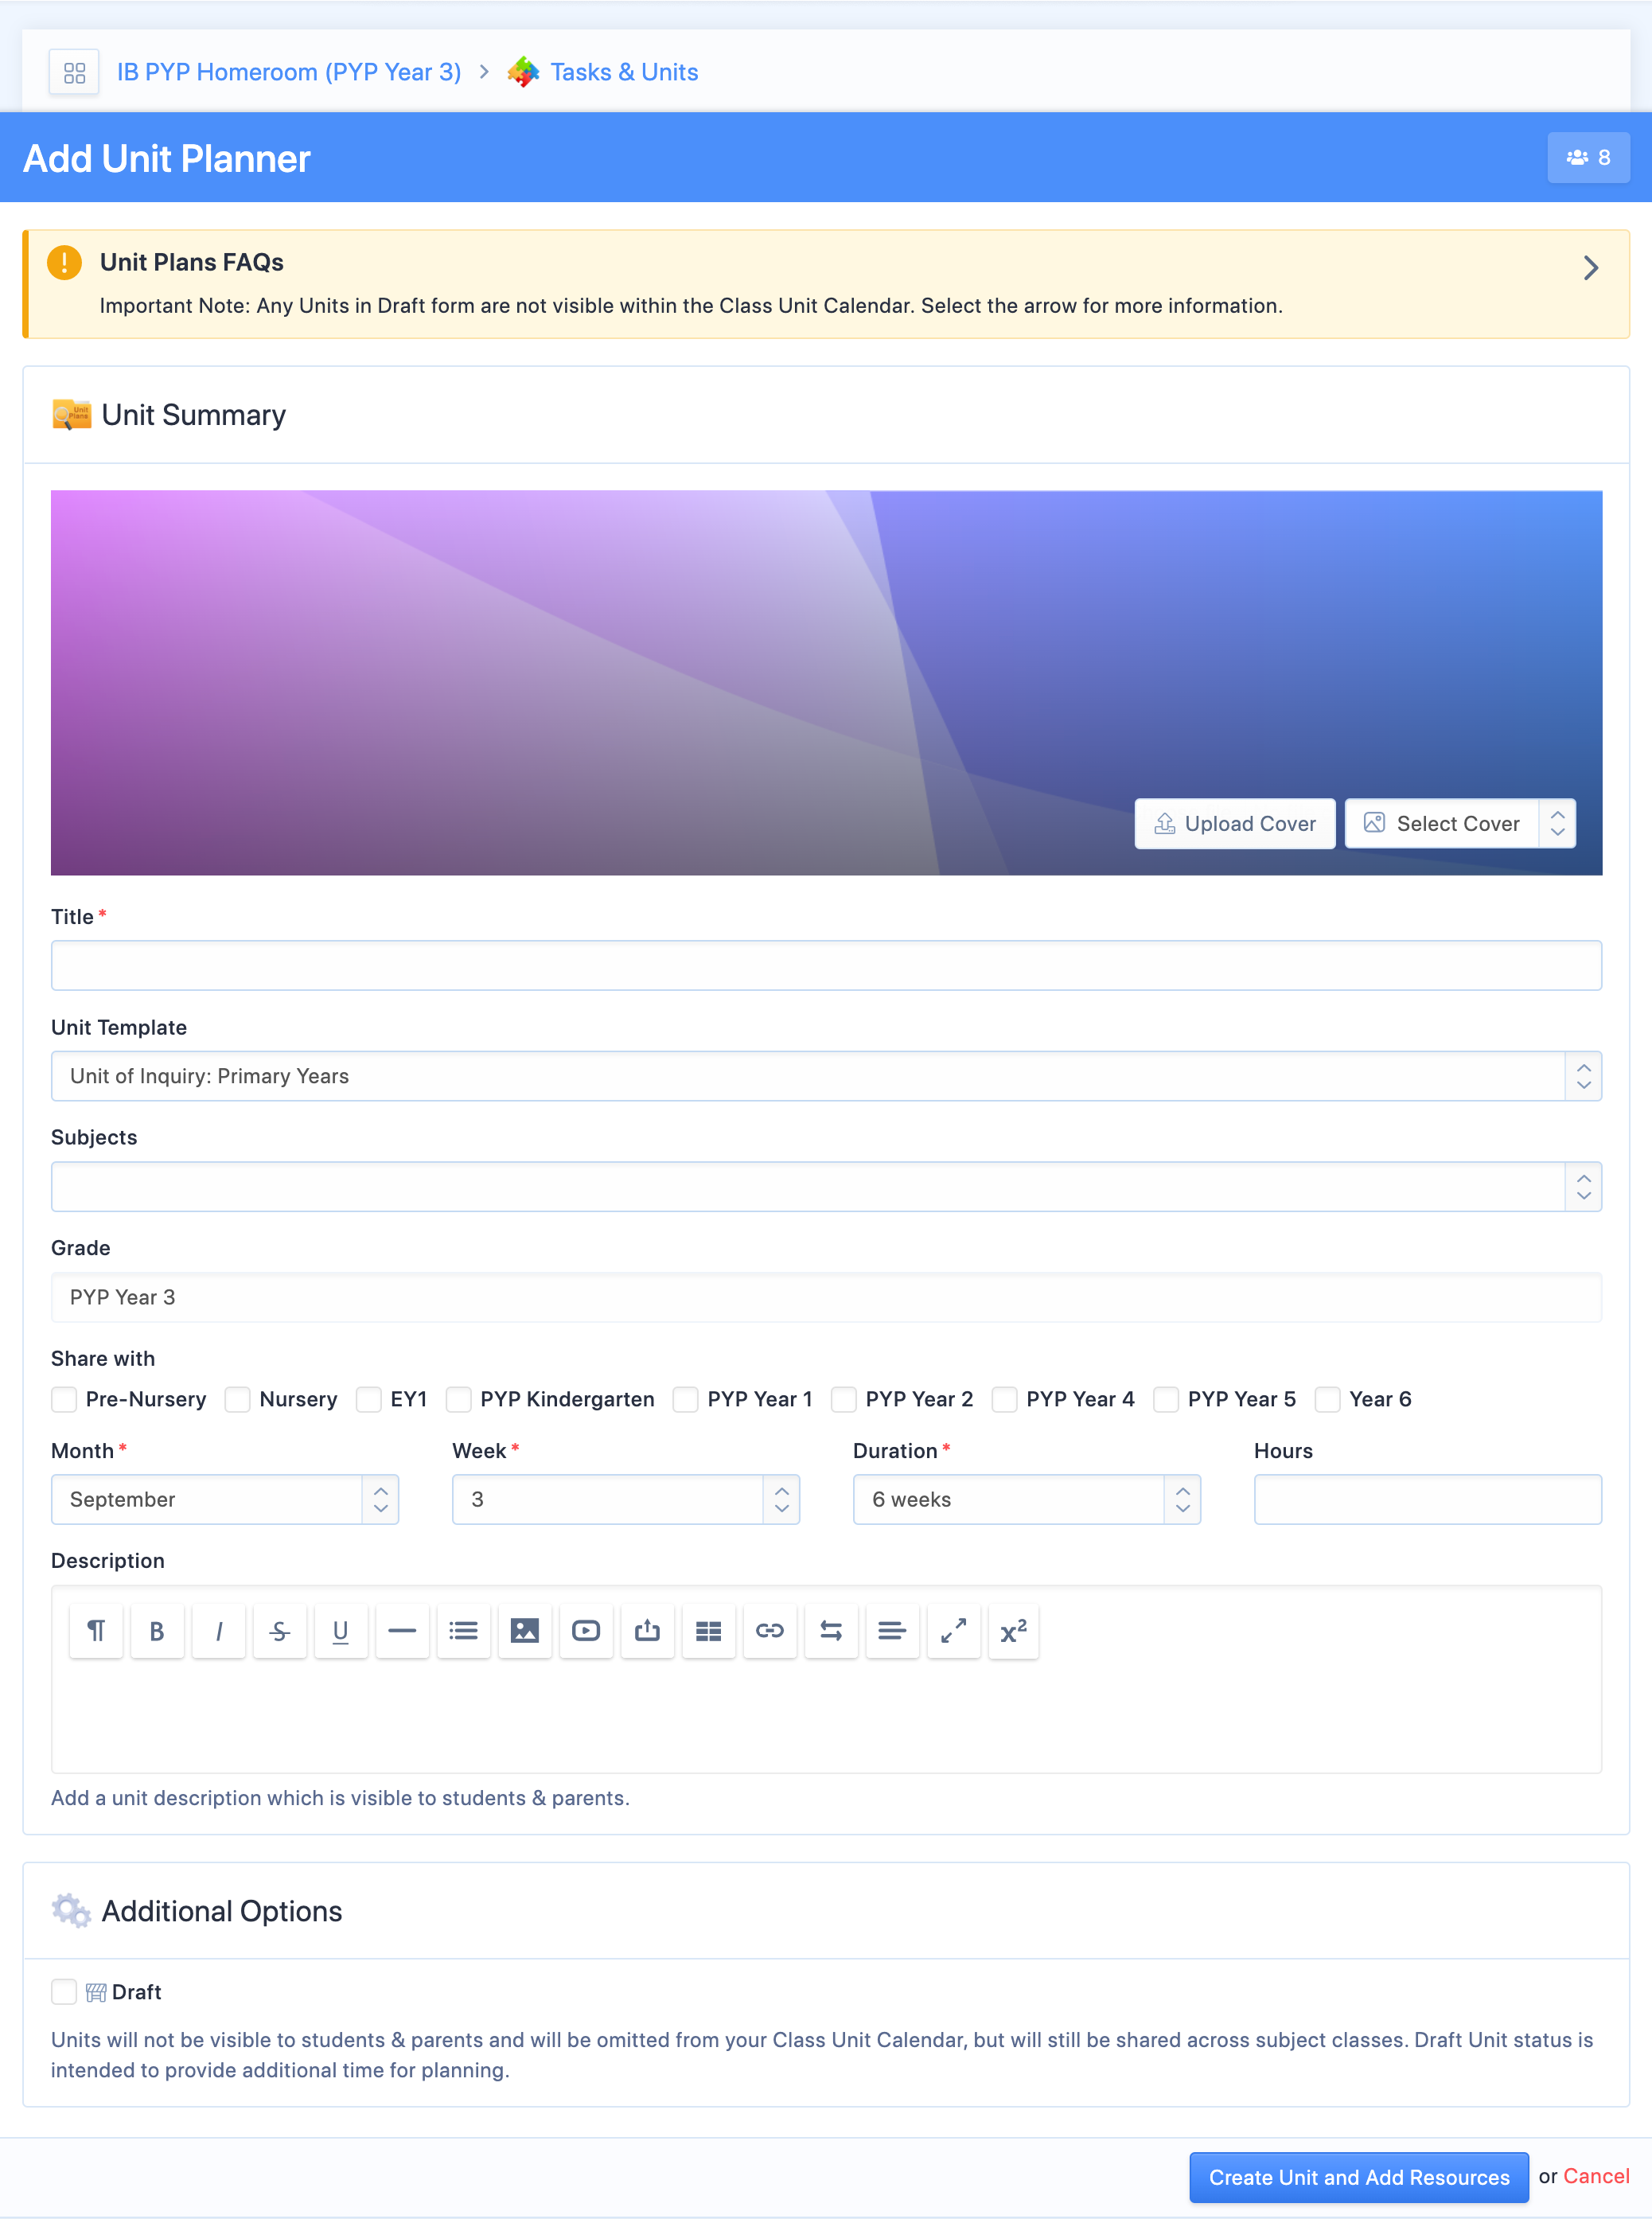The width and height of the screenshot is (1652, 2219).
Task: Insert an image into Description
Action: tap(525, 1631)
